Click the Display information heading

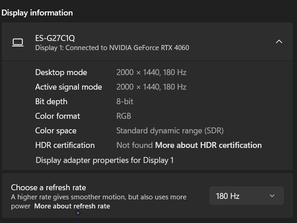(x=37, y=13)
